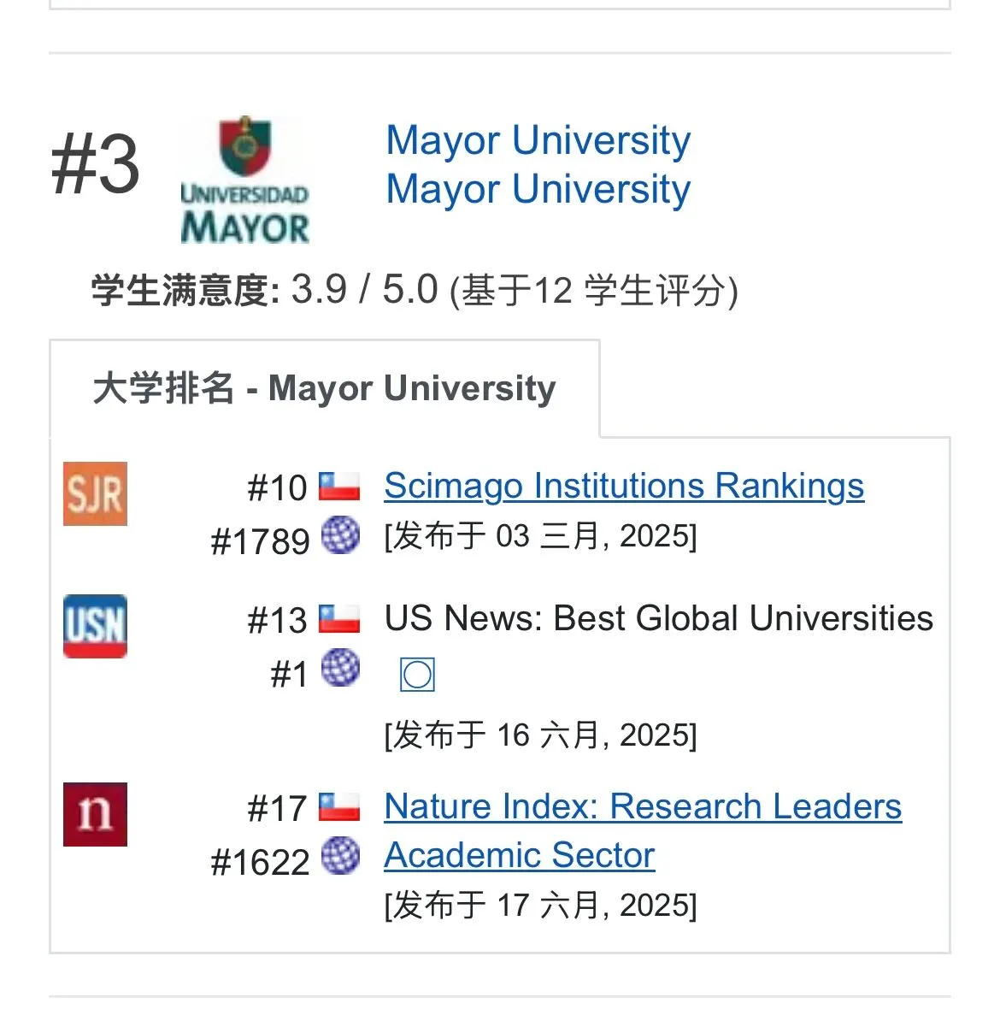Click the USN US News icon
The image size is (1000, 1027).
(95, 626)
